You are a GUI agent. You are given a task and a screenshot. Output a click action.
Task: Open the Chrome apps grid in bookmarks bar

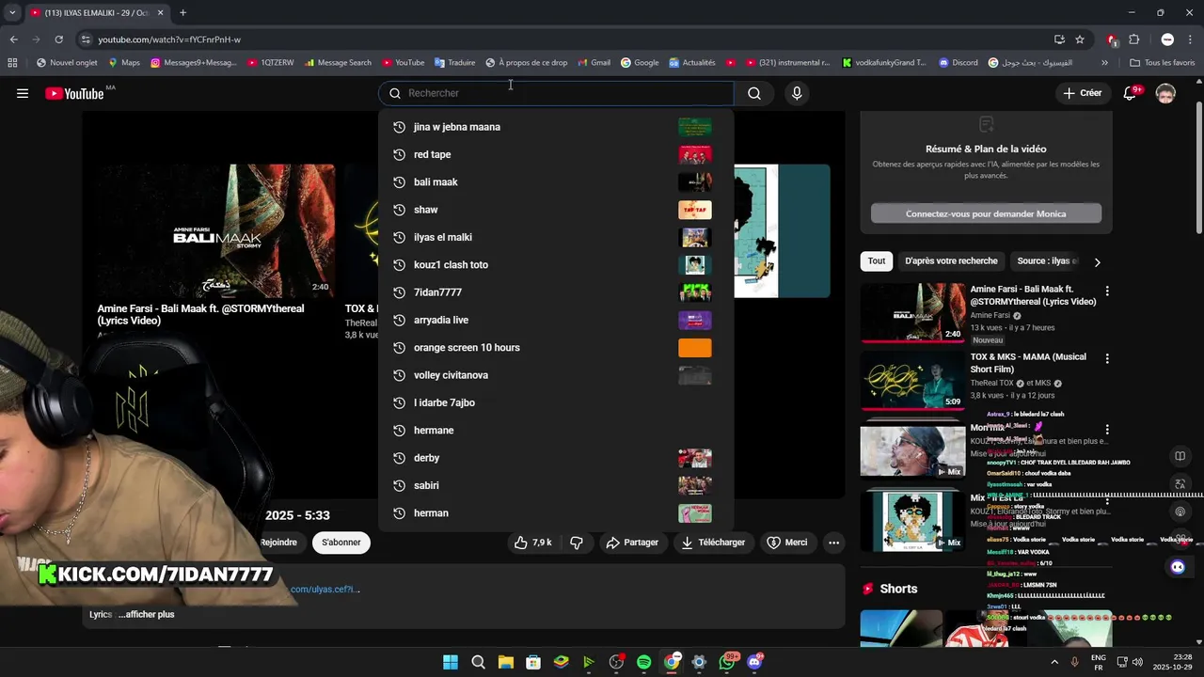tap(12, 63)
